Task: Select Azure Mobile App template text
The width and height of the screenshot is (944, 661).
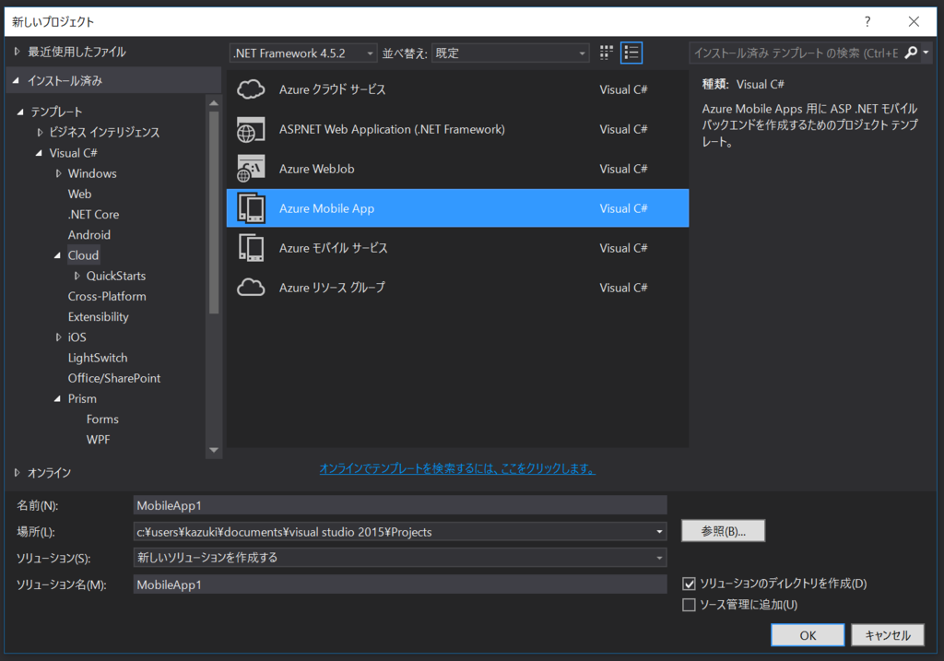Action: [327, 208]
